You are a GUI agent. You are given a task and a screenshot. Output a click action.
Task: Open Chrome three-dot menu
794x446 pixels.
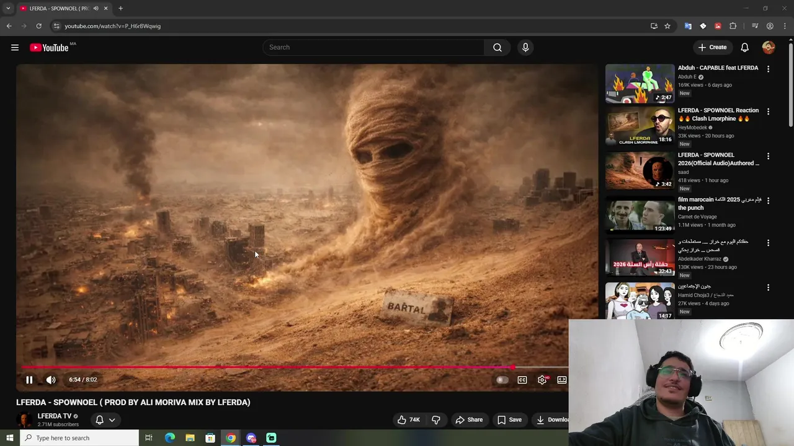[x=785, y=26]
